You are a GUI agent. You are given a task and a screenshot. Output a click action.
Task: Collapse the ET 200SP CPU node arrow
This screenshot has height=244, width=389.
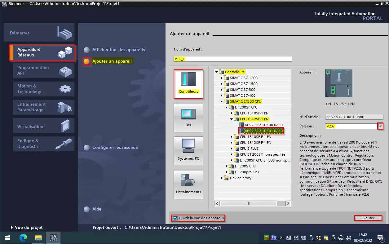[x=227, y=107]
